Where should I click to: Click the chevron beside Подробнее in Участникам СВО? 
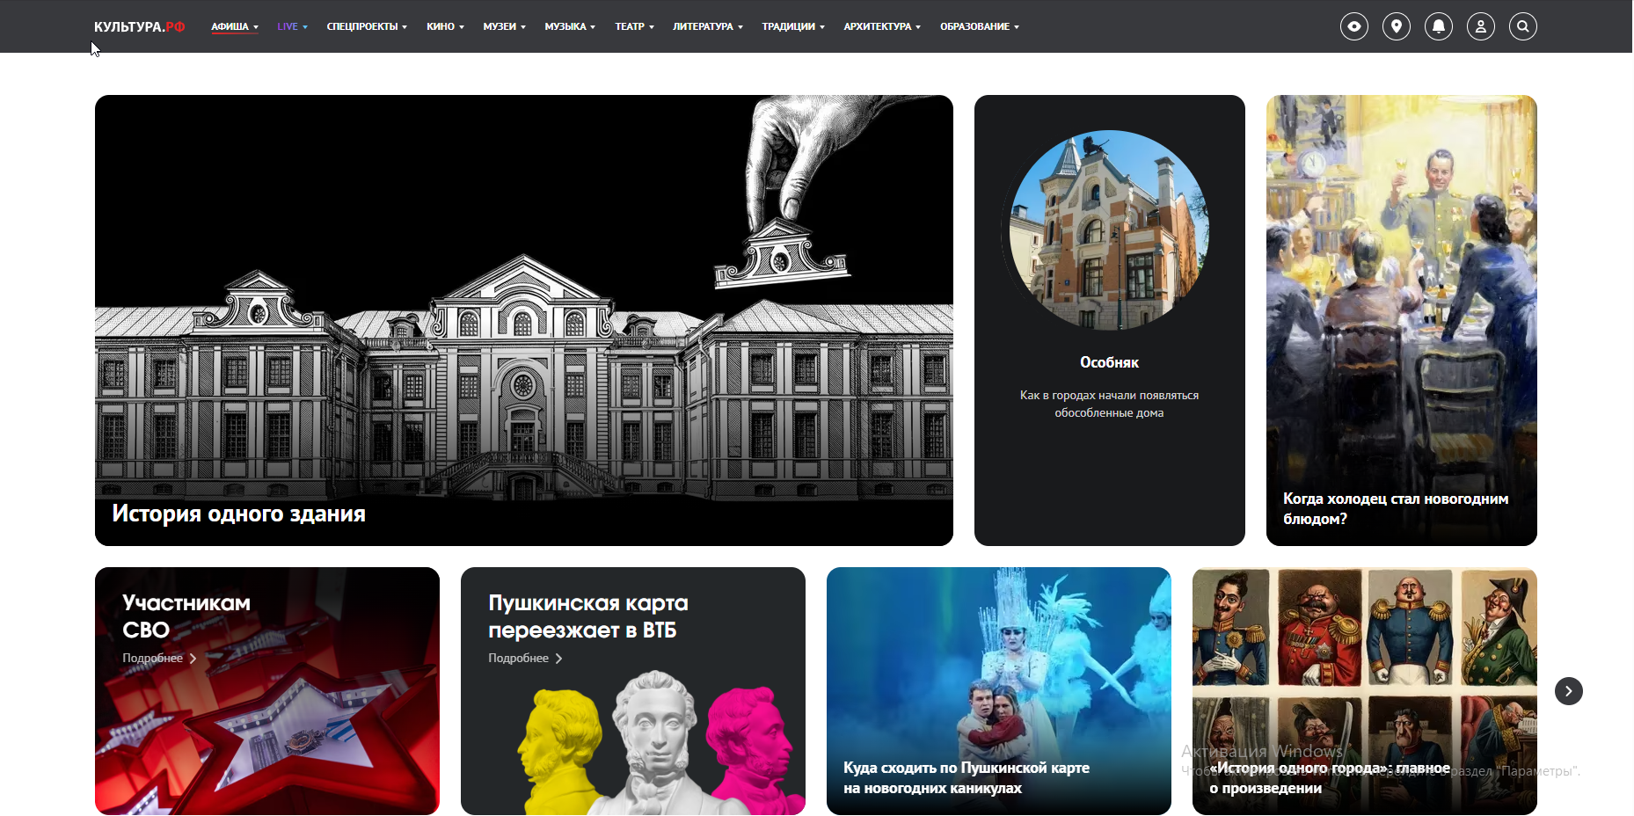pyautogui.click(x=193, y=659)
